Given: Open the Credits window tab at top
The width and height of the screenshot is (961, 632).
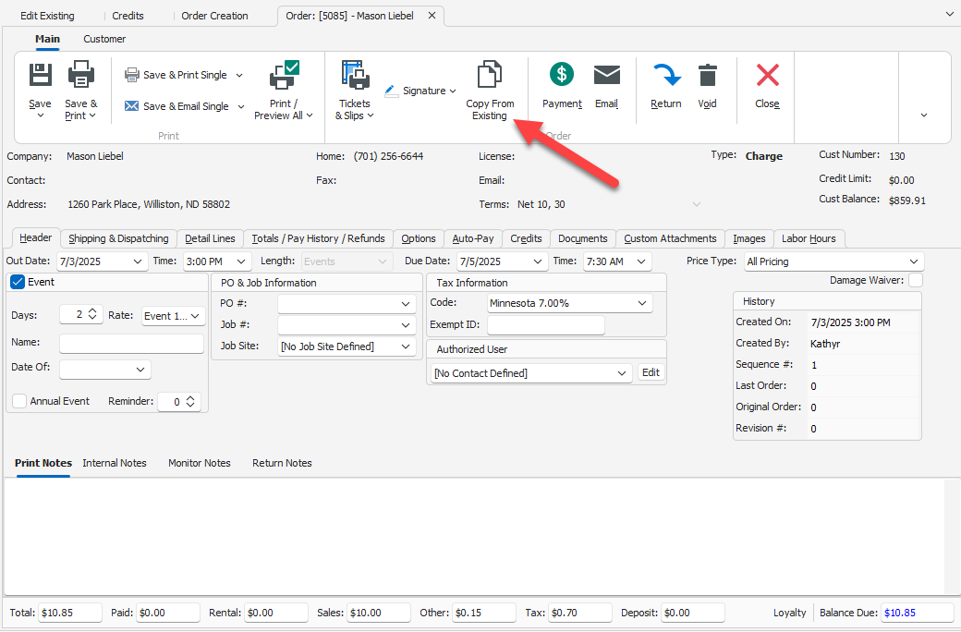Looking at the screenshot, I should [128, 16].
